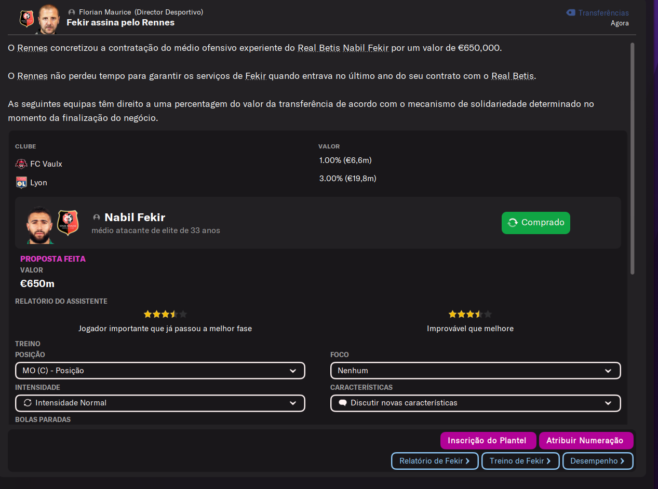Screen dimensions: 658x489
Task: Click the Nabil Fekir link in first paragraph
Action: [366, 48]
